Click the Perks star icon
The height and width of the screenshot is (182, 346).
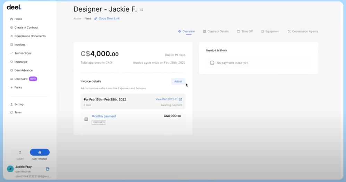click(11, 88)
